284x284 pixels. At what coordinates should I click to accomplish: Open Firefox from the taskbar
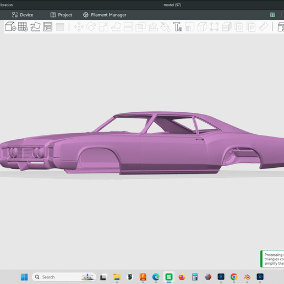(x=182, y=277)
